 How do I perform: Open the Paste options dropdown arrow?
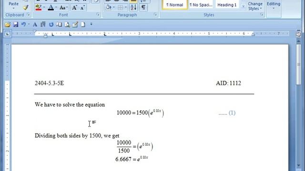(x=13, y=9)
